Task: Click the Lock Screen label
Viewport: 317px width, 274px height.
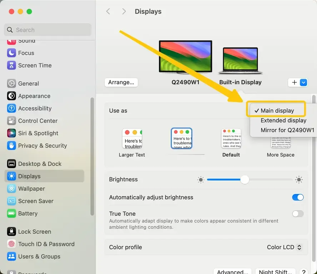Action: tap(35, 232)
